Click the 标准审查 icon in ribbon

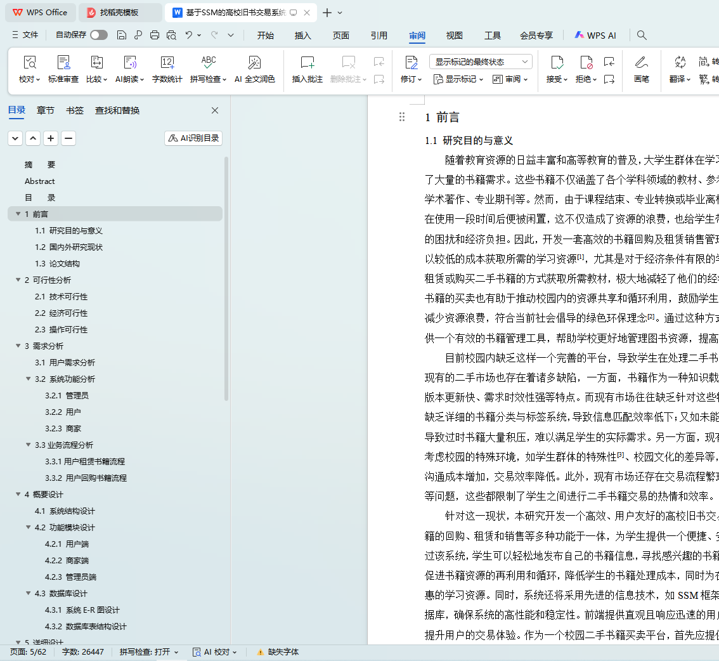pyautogui.click(x=63, y=62)
